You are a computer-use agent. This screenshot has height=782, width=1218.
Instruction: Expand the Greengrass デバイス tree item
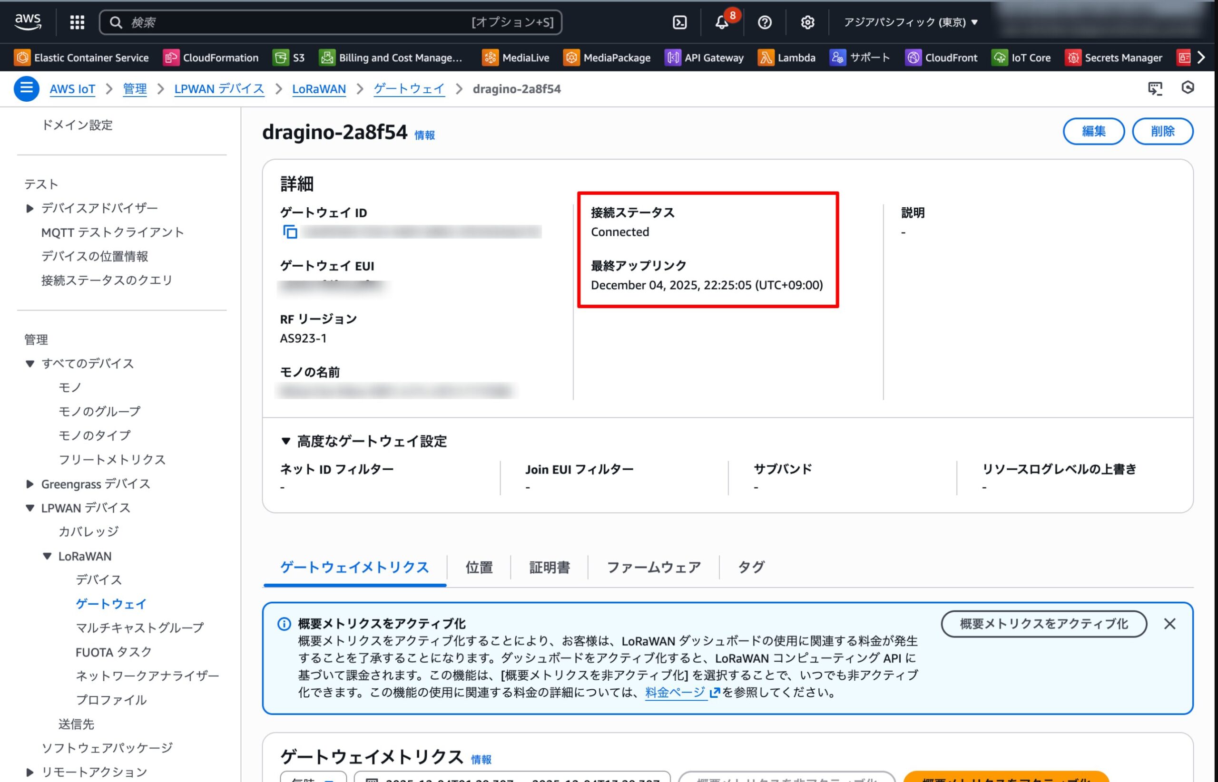pyautogui.click(x=29, y=484)
